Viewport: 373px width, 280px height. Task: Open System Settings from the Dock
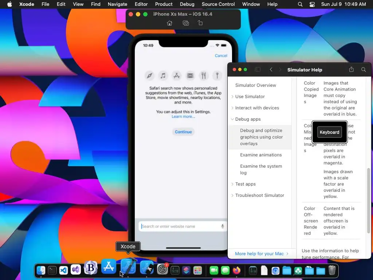(x=163, y=269)
